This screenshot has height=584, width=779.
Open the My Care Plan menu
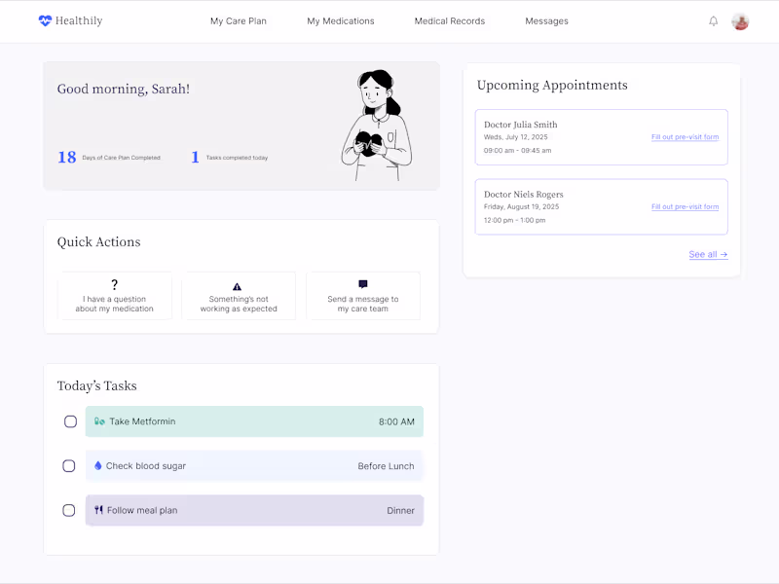tap(239, 20)
